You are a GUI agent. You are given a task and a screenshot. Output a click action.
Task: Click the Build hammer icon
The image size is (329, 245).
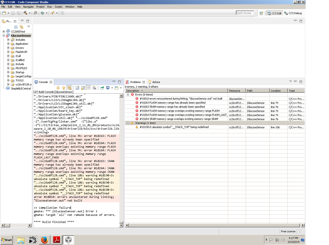pos(25,13)
